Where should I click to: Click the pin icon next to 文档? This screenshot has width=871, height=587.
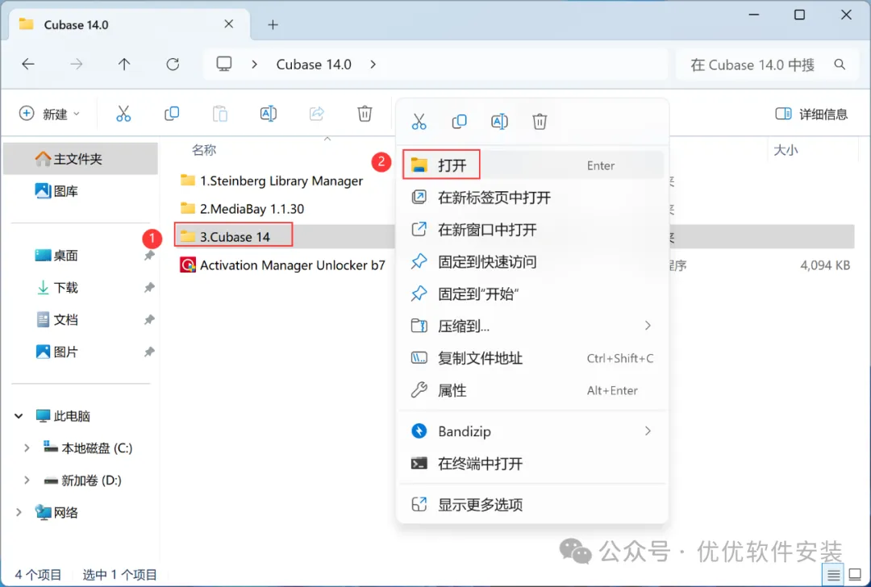(149, 320)
